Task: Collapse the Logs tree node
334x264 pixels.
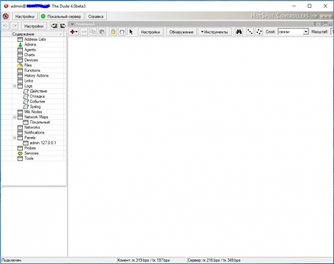Action: coord(14,86)
